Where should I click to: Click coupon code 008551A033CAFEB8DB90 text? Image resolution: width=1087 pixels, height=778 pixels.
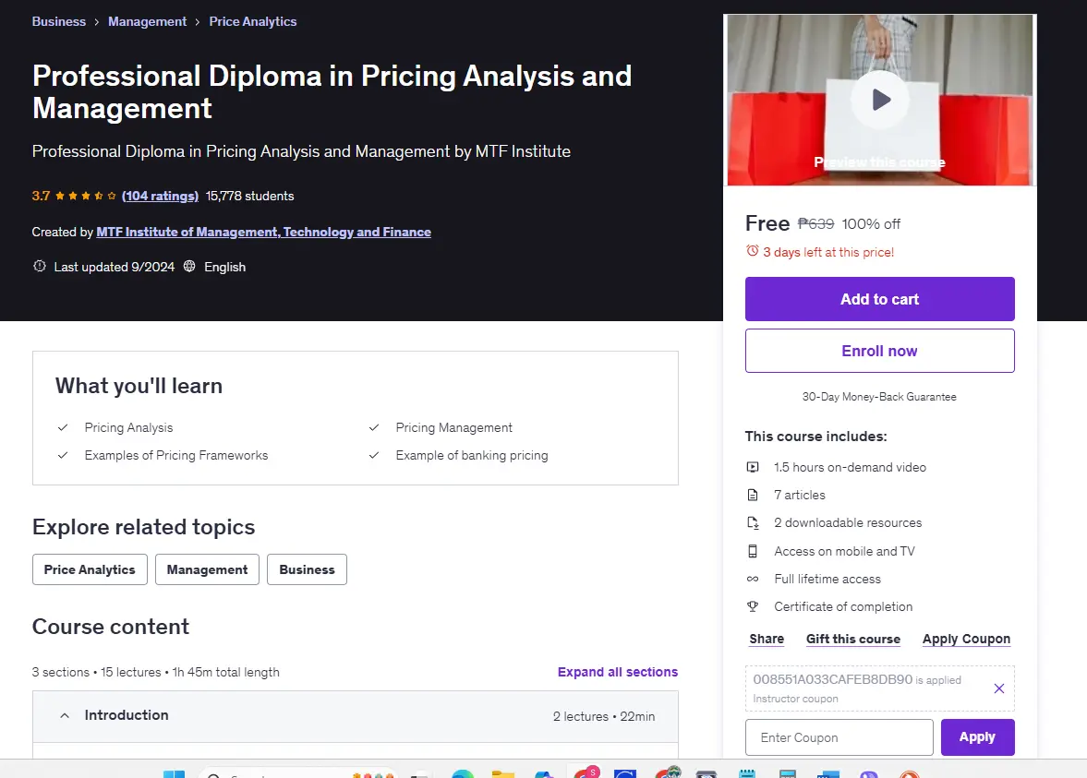(833, 679)
